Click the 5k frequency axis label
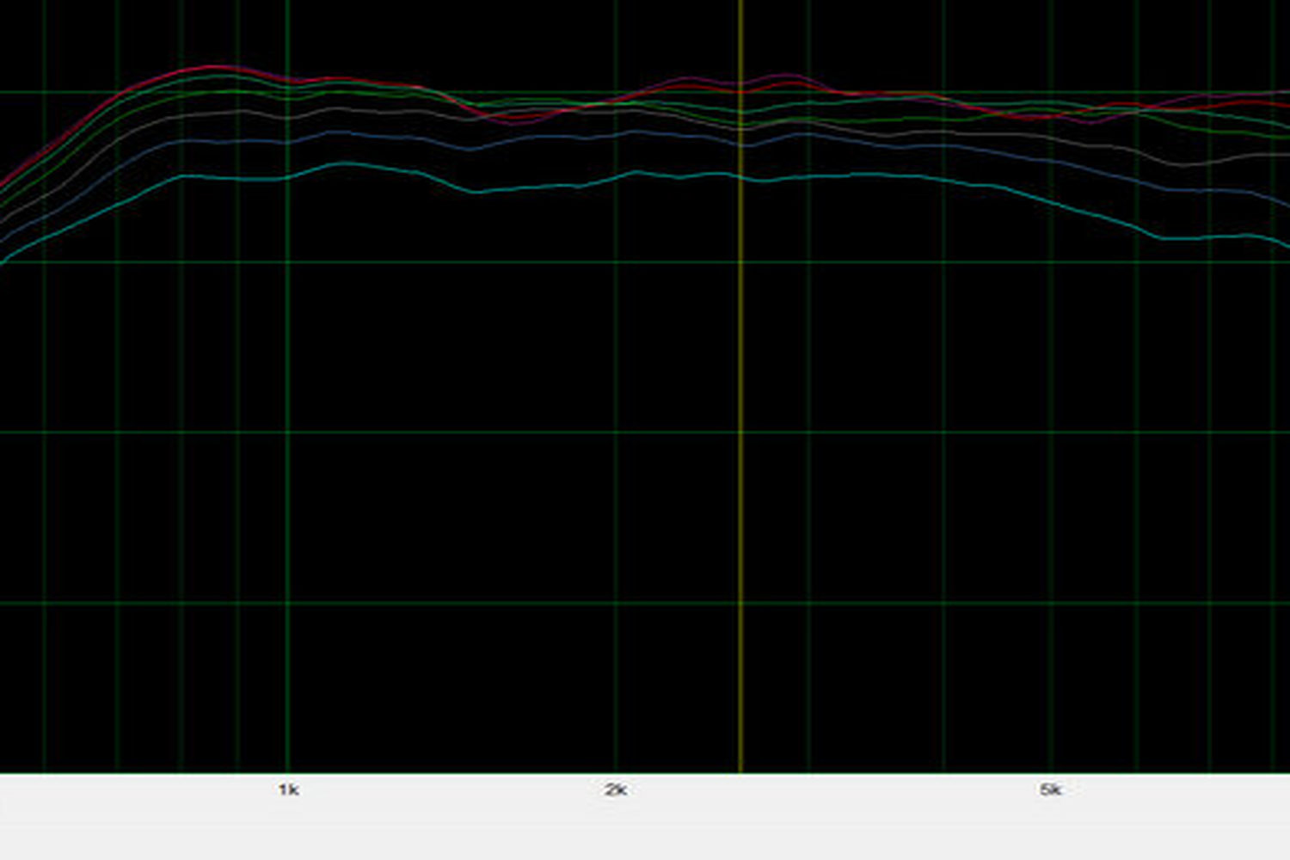The image size is (1290, 860). pos(1050,789)
